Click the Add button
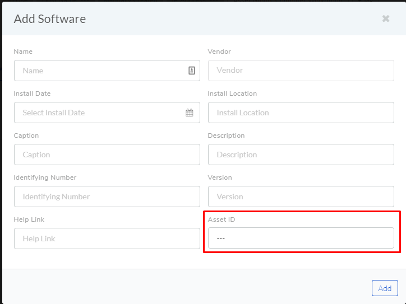This screenshot has height=304, width=406. (x=385, y=288)
